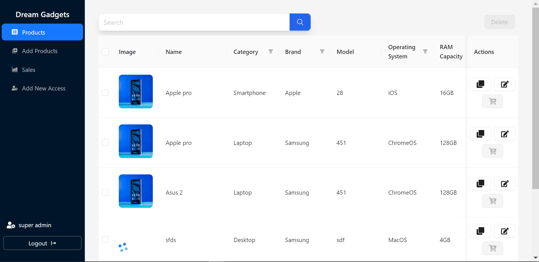Open the Operating System filter
The image size is (539, 262).
[425, 51]
